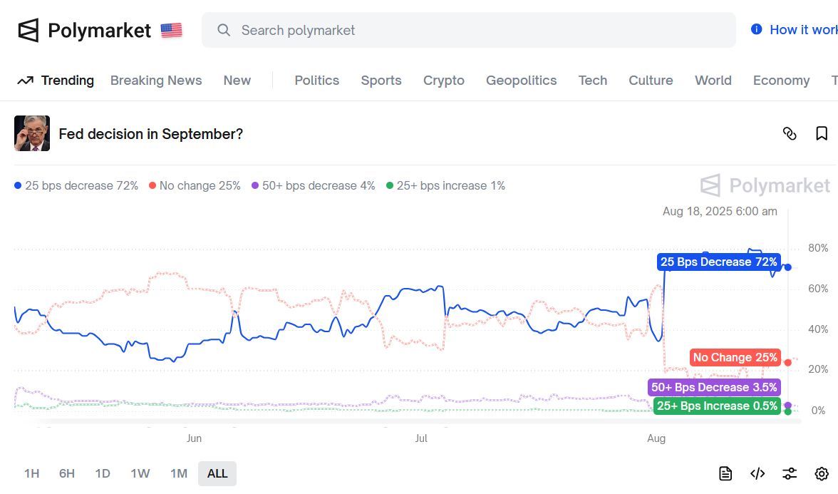Open chart settings gear icon
This screenshot has width=838, height=494.
coord(822,473)
